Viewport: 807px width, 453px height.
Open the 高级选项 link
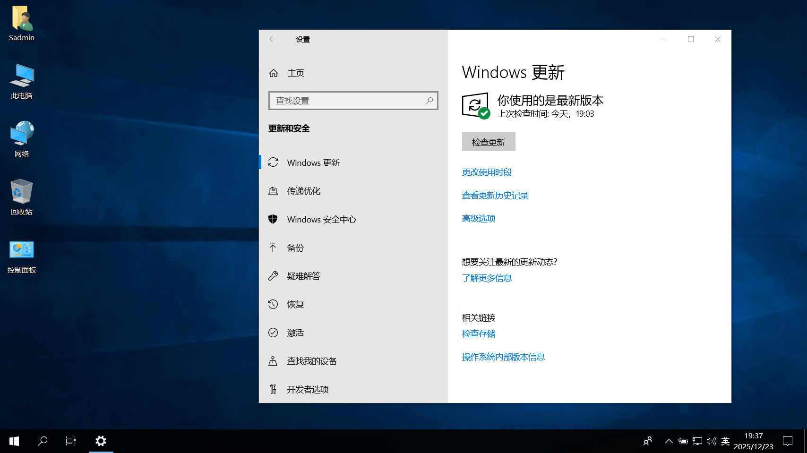(478, 218)
